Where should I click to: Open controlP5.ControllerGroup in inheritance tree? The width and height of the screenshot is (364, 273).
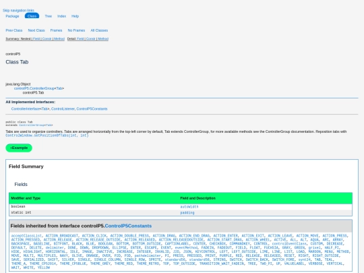pyautogui.click(x=34, y=88)
